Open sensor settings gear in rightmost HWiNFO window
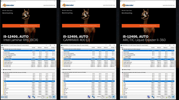 [x=170, y=97]
